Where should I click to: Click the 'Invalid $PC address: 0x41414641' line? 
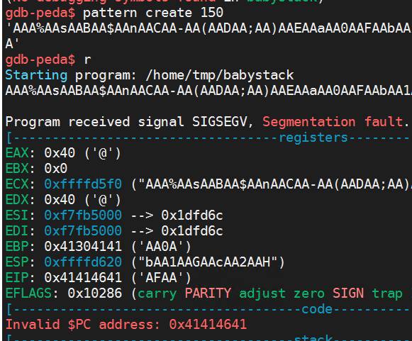(126, 325)
